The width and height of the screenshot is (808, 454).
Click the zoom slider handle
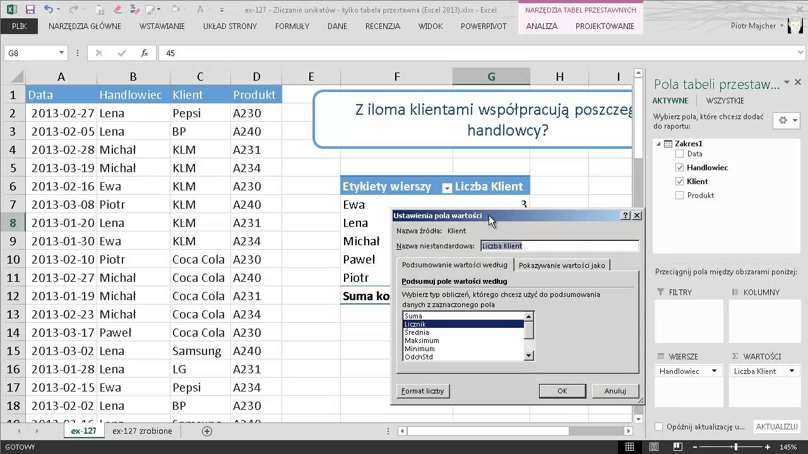click(x=736, y=447)
